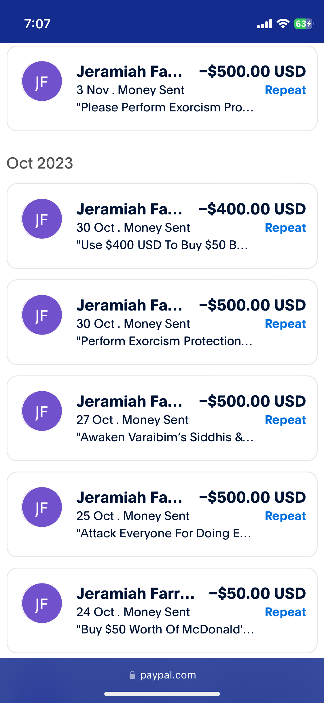Repeat the 30 Oct $500.00 payment

(x=285, y=324)
